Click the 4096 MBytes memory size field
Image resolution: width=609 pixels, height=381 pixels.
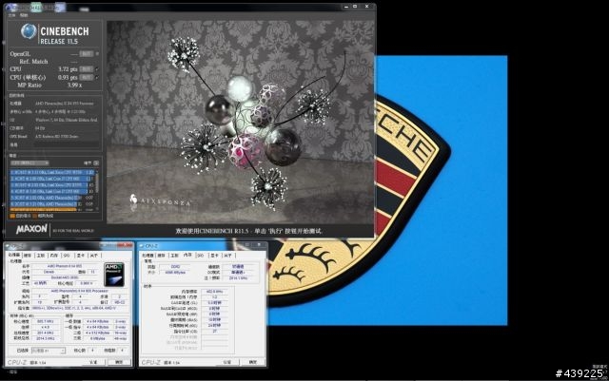coord(175,273)
